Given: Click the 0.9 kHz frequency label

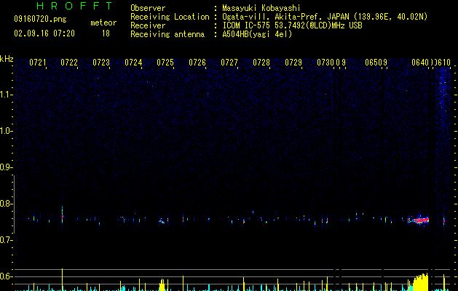Looking at the screenshot, I should 6,167.
